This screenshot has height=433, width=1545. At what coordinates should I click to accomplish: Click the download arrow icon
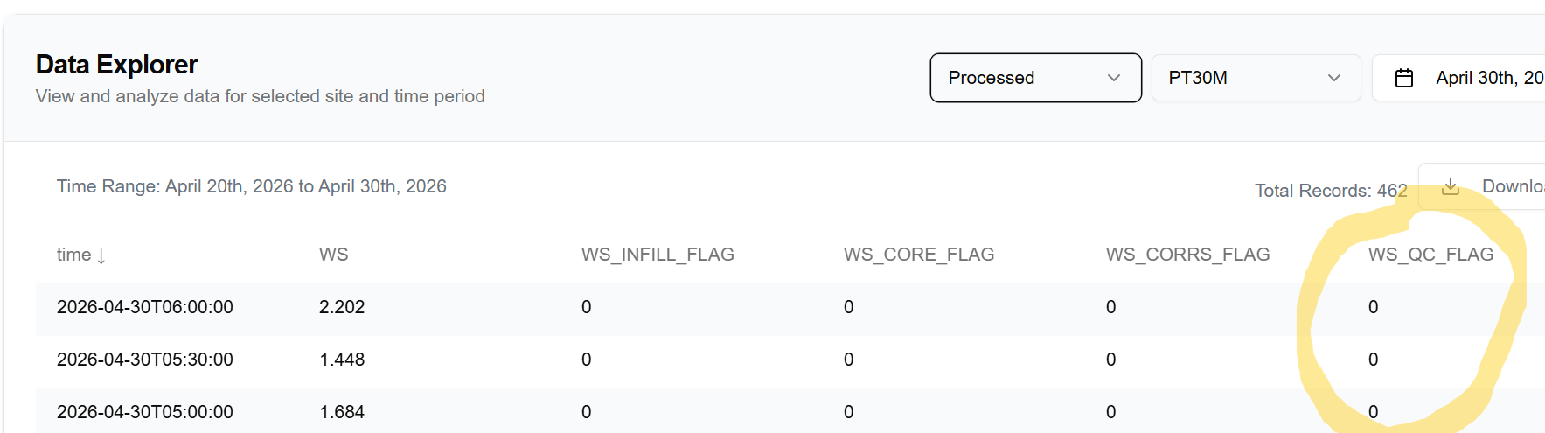coord(1451,186)
